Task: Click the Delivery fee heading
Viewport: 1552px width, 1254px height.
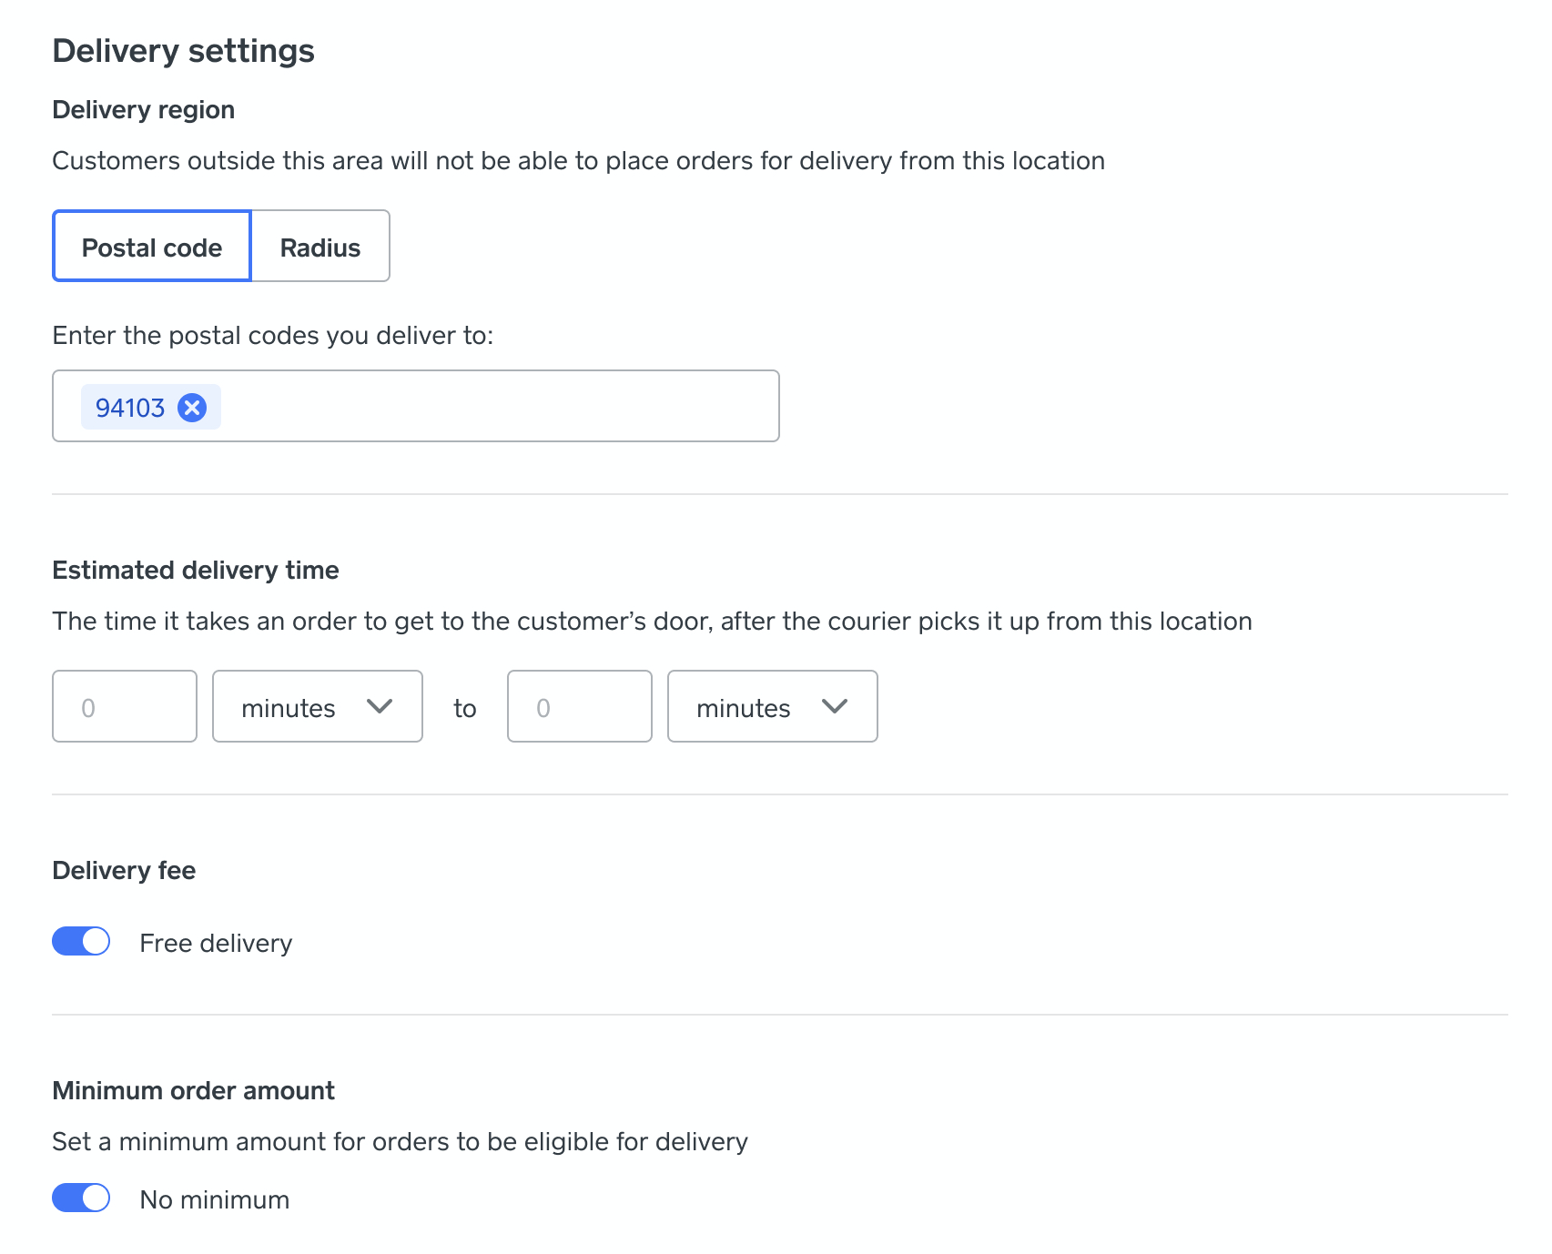Action: (x=124, y=871)
